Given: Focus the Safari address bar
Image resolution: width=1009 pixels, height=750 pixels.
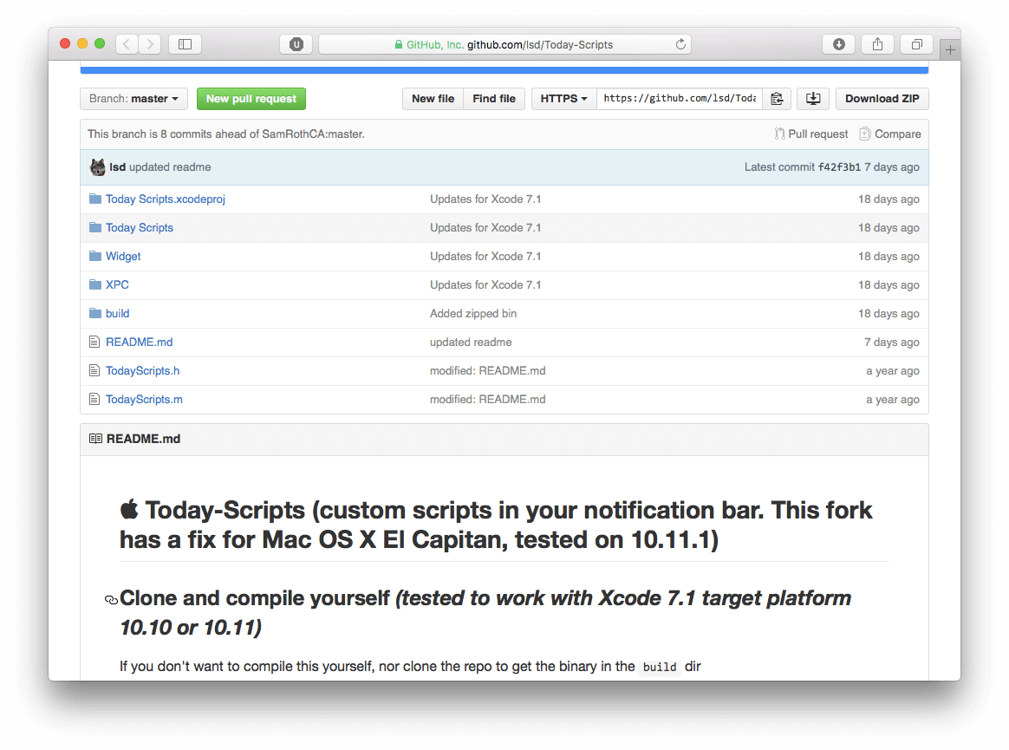Looking at the screenshot, I should pyautogui.click(x=504, y=44).
